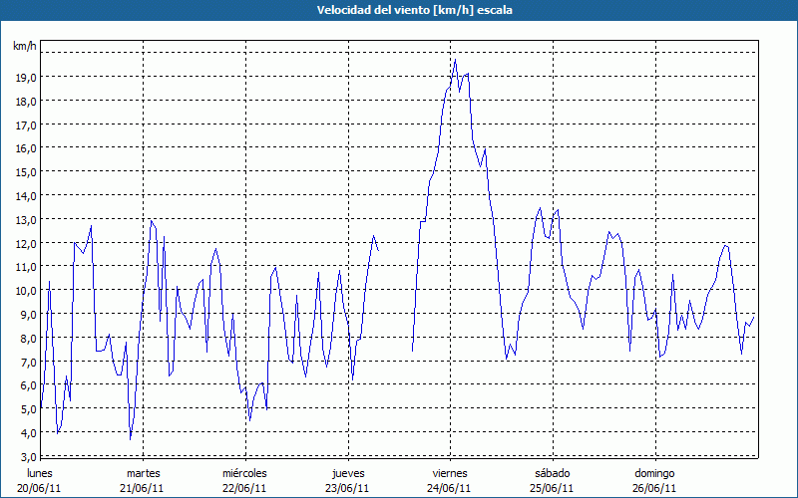The width and height of the screenshot is (798, 498).
Task: Choose the 'jueves' day label
Action: pos(347,473)
